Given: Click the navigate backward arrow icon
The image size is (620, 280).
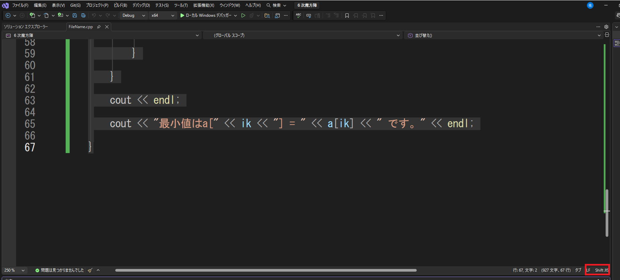Looking at the screenshot, I should click(x=8, y=15).
